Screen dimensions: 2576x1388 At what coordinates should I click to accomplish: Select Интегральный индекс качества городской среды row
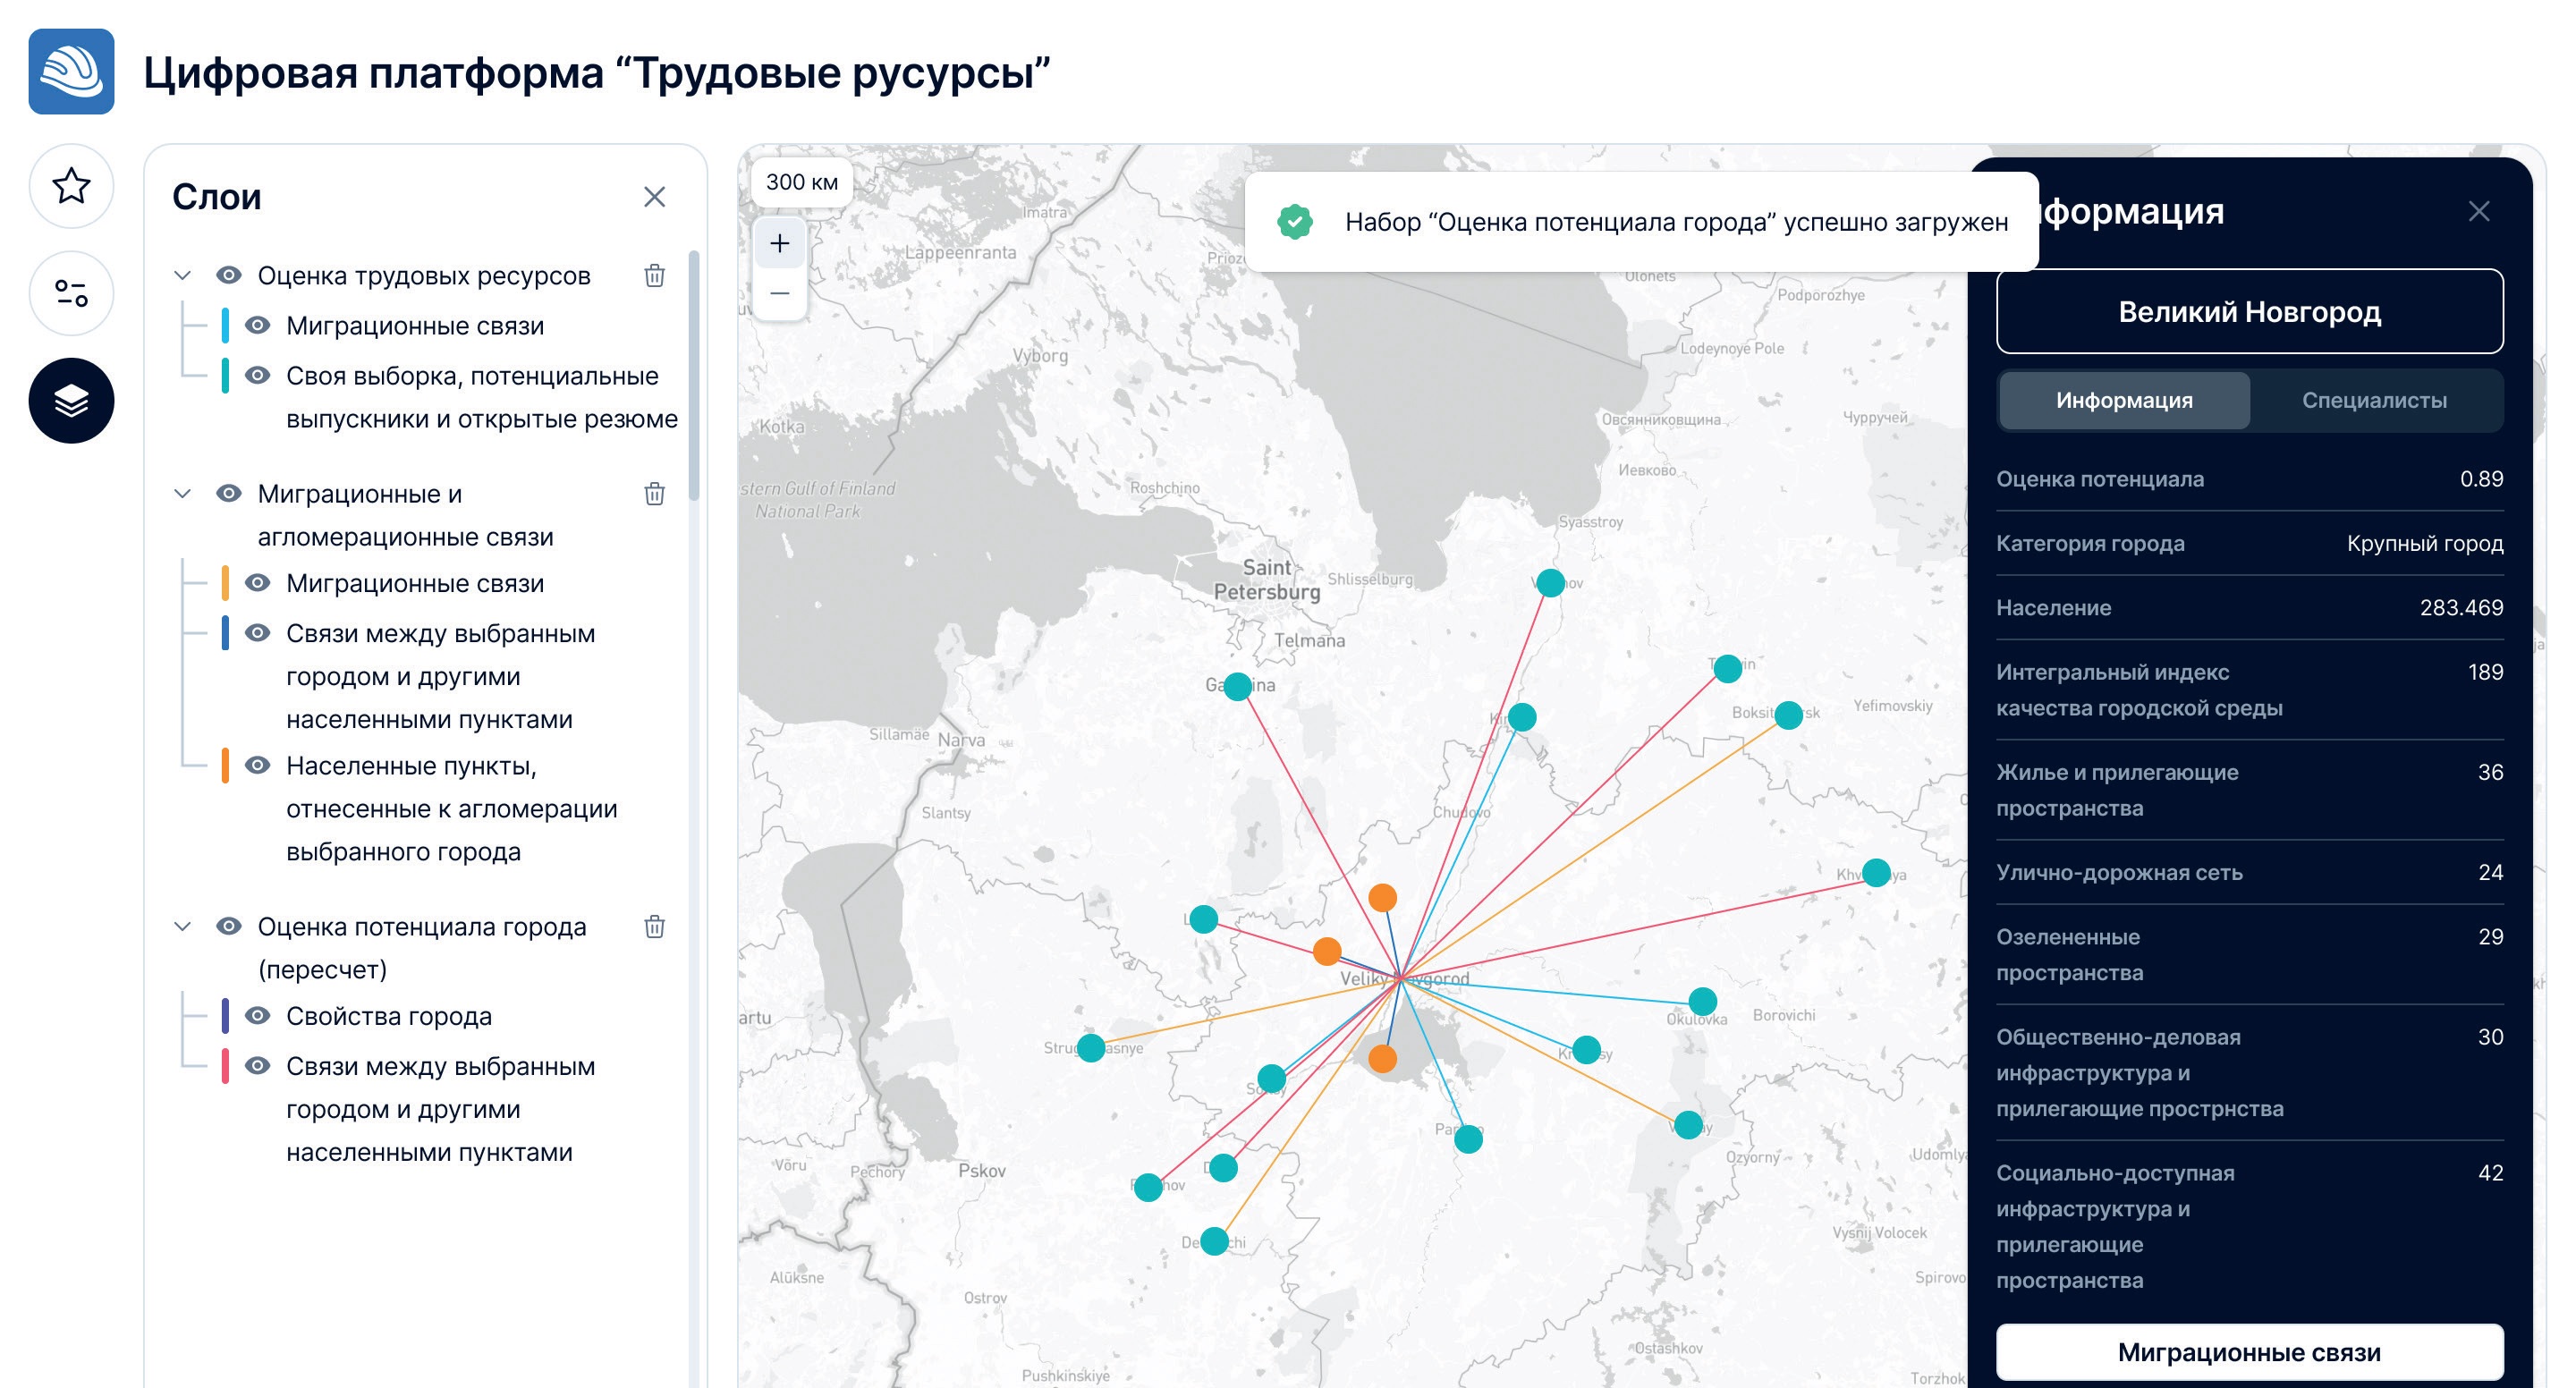(x=2249, y=690)
